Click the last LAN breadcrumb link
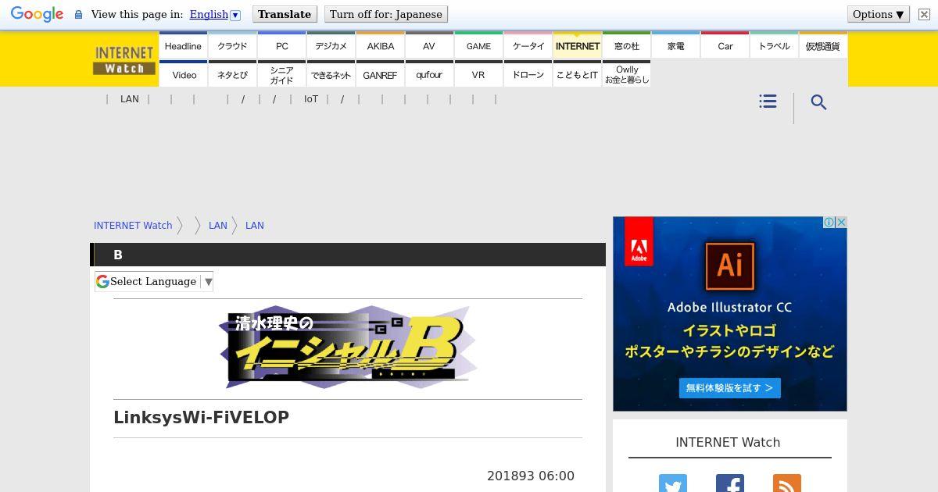 click(x=255, y=225)
